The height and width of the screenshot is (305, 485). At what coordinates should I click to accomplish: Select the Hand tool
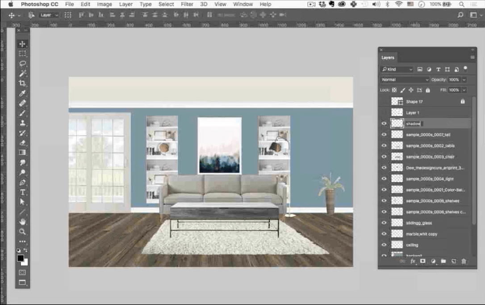[x=22, y=222]
